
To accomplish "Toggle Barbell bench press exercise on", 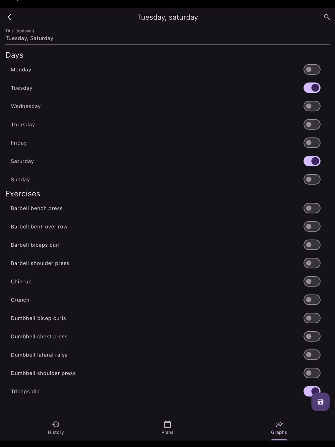I will (312, 208).
